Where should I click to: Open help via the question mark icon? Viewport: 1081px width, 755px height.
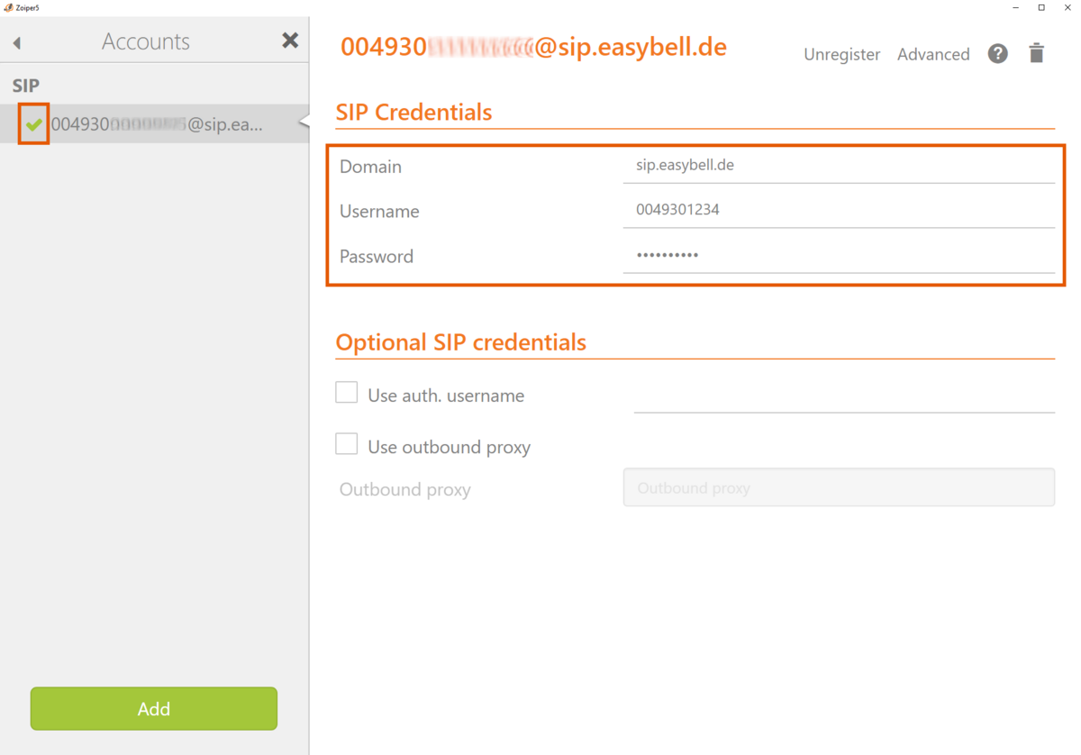coord(997,54)
